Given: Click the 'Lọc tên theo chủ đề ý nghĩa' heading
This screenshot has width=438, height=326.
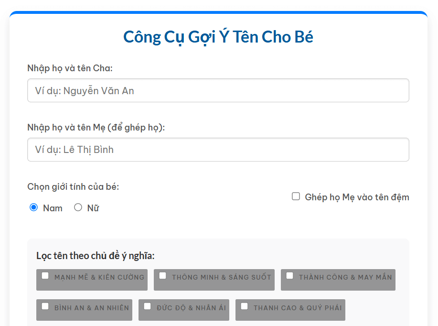Looking at the screenshot, I should [95, 256].
